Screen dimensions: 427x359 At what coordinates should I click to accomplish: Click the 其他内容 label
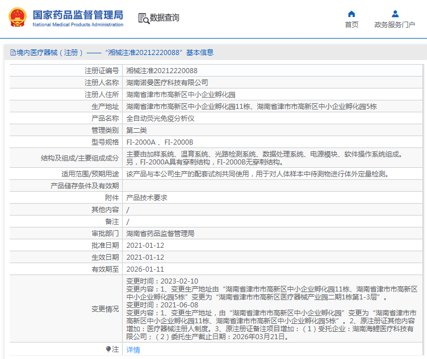coord(105,210)
